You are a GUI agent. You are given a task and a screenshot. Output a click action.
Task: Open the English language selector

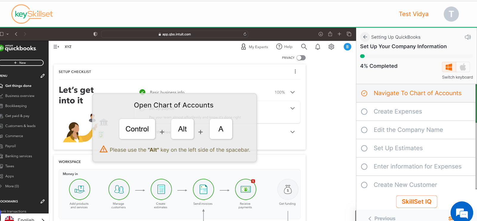click(x=25, y=219)
